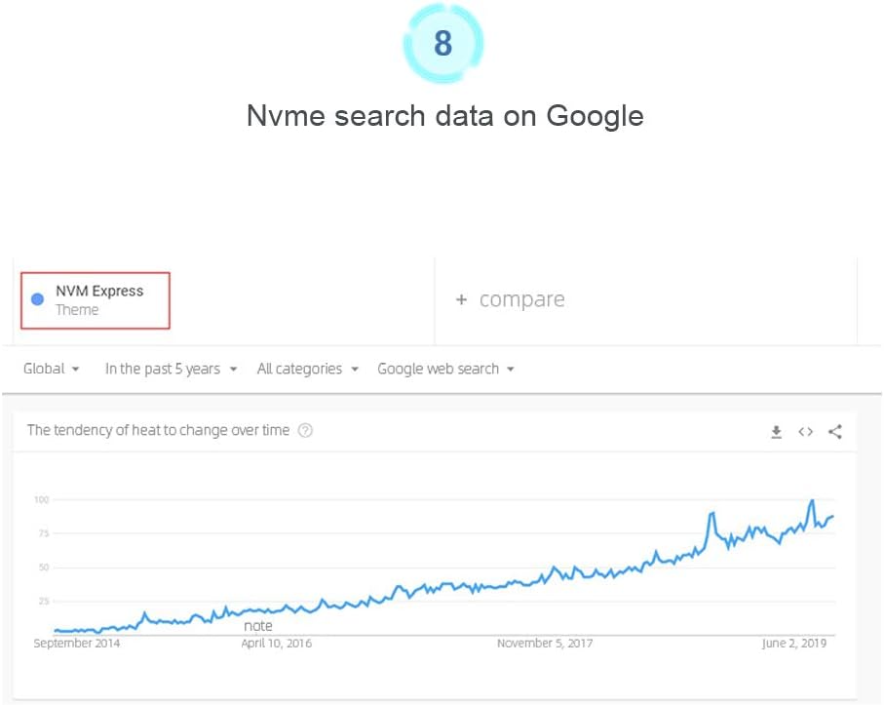Download the trend chart data

click(x=777, y=432)
